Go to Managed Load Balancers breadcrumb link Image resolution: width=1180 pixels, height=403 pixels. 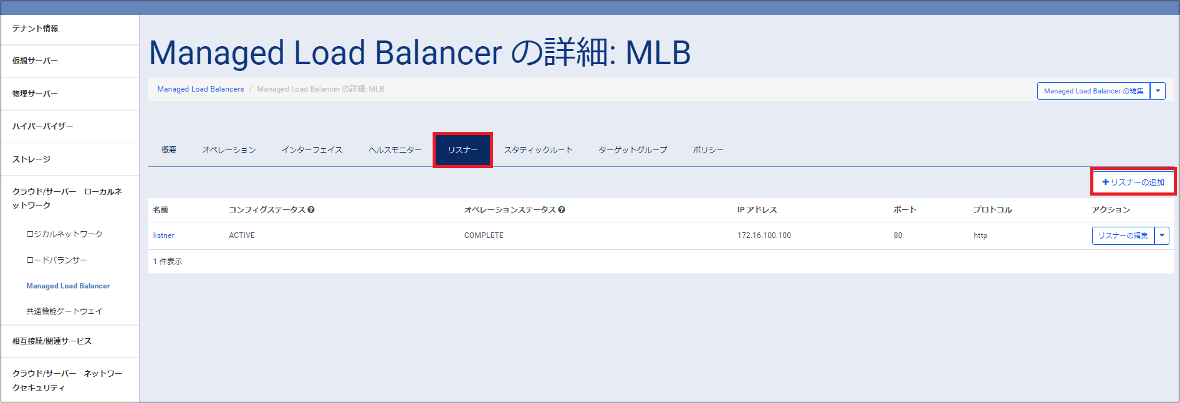[x=201, y=89]
